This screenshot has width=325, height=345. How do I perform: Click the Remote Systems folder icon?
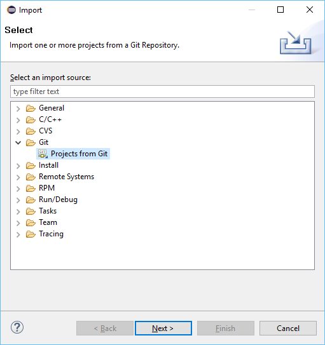[31, 177]
